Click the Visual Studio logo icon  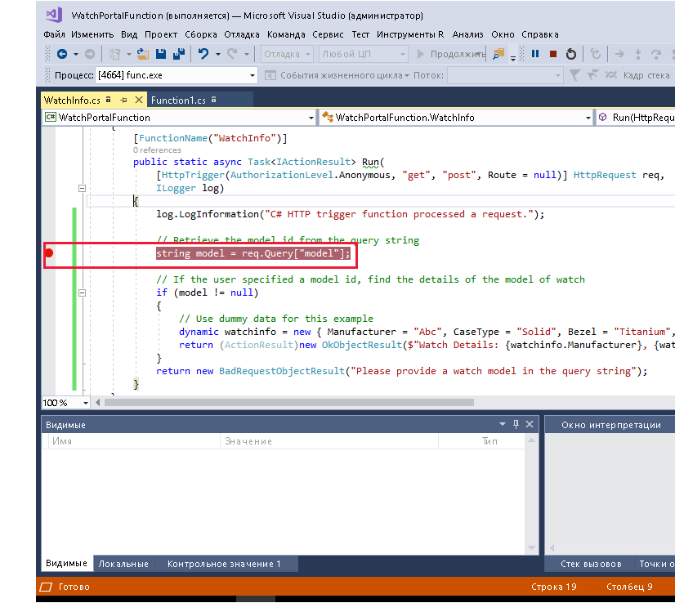(54, 15)
